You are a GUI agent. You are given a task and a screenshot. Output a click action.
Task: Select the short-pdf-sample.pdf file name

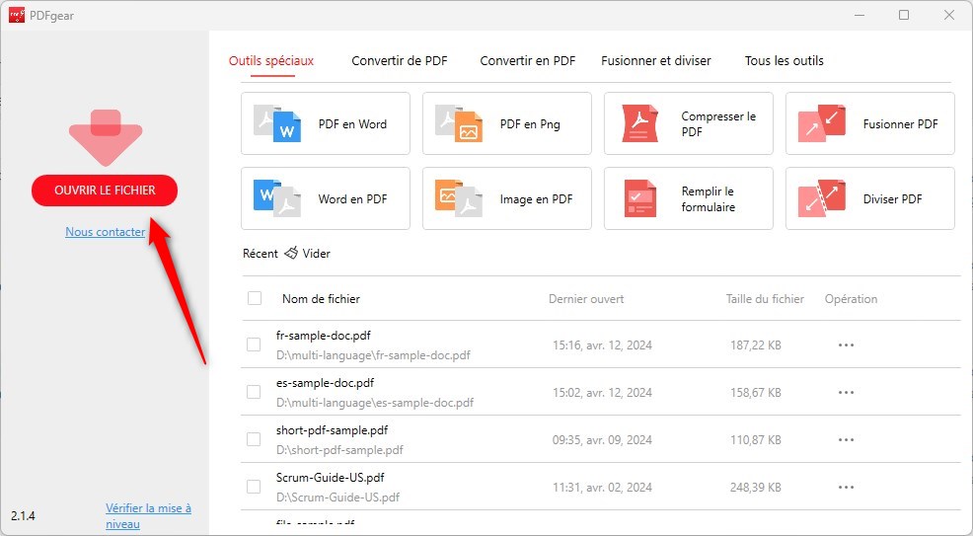[x=332, y=430]
